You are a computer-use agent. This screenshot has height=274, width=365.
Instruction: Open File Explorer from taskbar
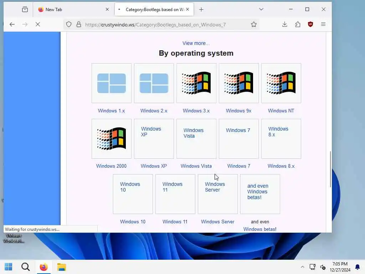[x=62, y=267]
